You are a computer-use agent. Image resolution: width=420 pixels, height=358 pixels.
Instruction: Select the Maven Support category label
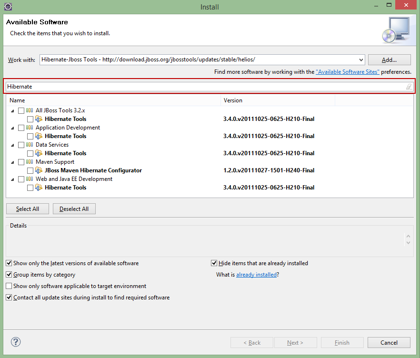(x=55, y=162)
